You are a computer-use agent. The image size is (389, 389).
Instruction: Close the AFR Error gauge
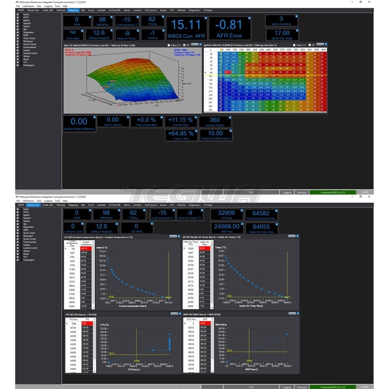pos(249,18)
